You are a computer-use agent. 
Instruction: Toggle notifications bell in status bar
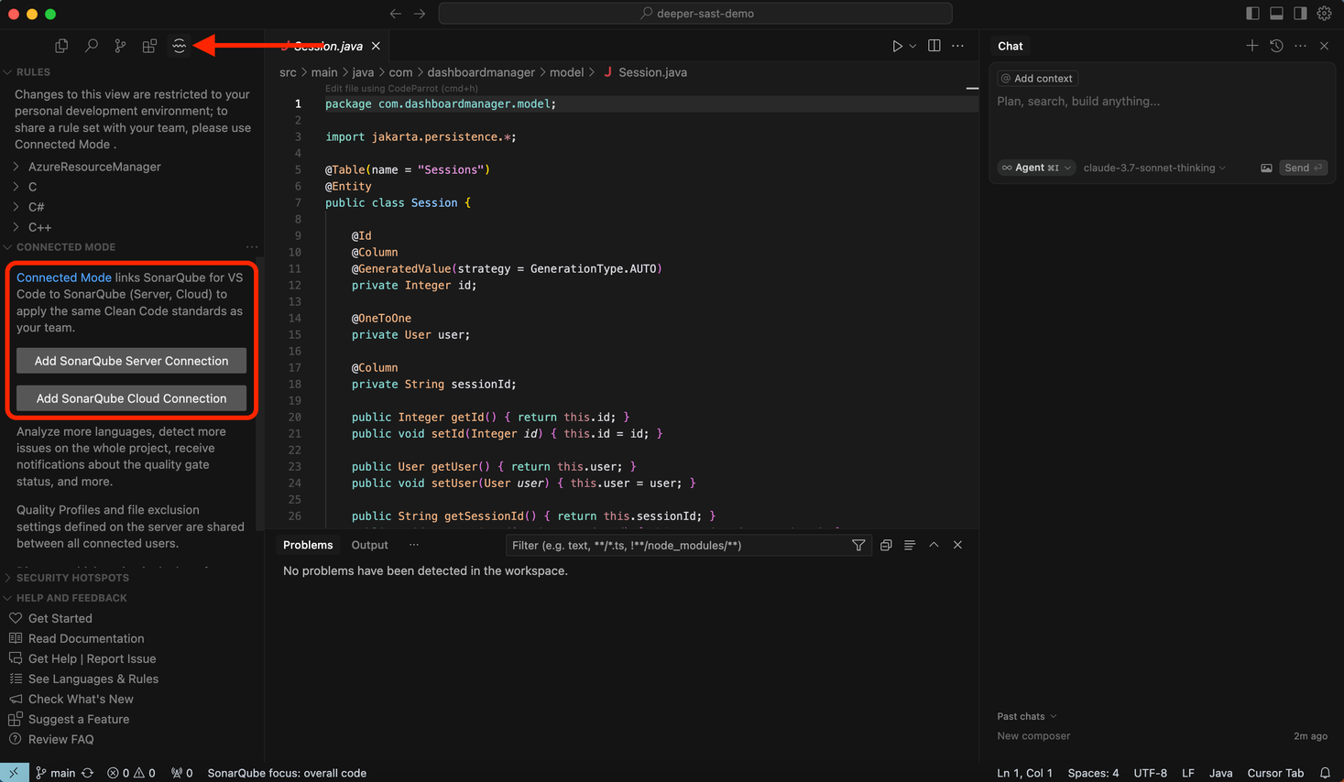1325,772
